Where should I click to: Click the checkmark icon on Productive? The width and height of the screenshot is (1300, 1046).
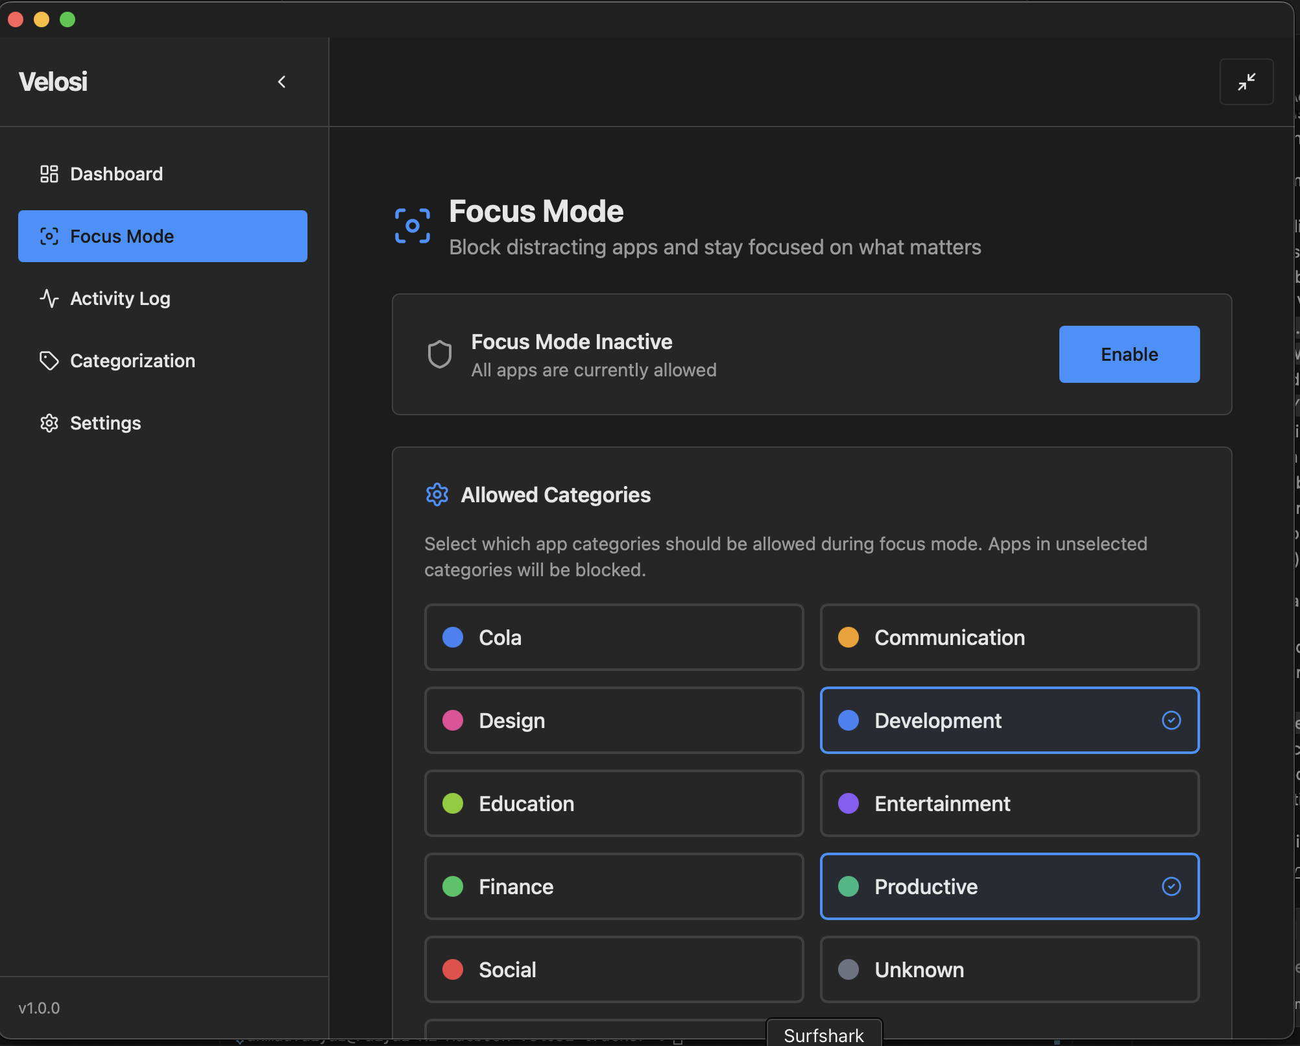[1172, 886]
